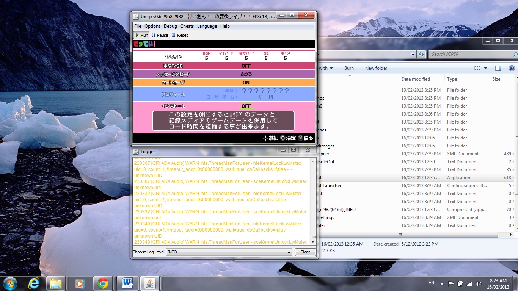
Task: Open the Debug menu
Action: tap(170, 26)
